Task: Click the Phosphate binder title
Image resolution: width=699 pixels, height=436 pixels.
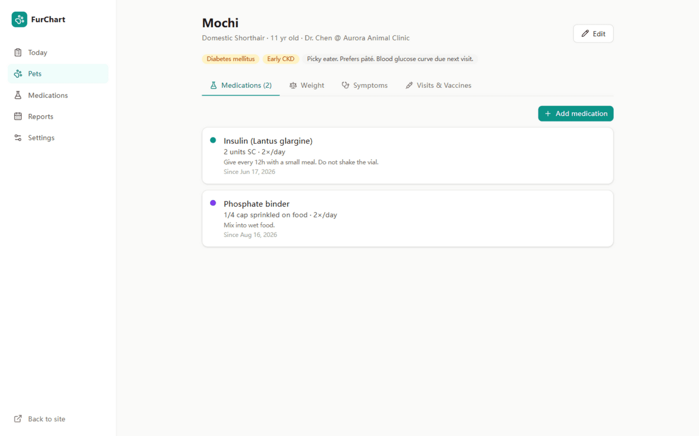Action: click(x=256, y=204)
